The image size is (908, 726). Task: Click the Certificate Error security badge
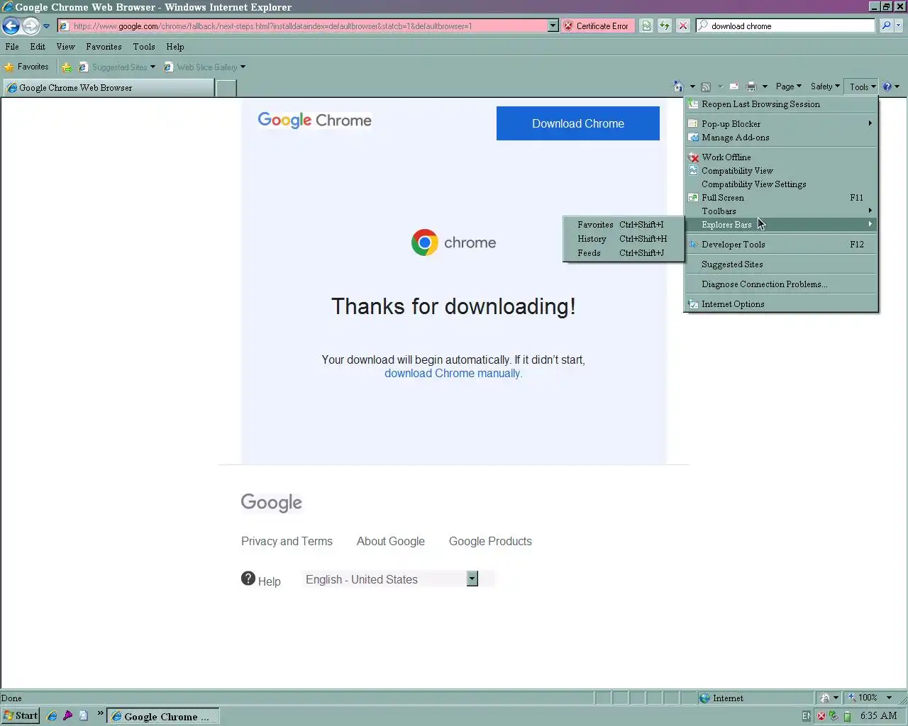(597, 26)
